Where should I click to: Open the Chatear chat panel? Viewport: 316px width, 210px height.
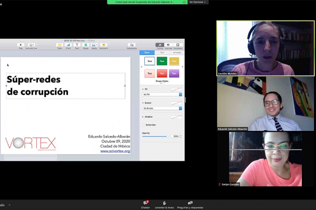[145, 205]
